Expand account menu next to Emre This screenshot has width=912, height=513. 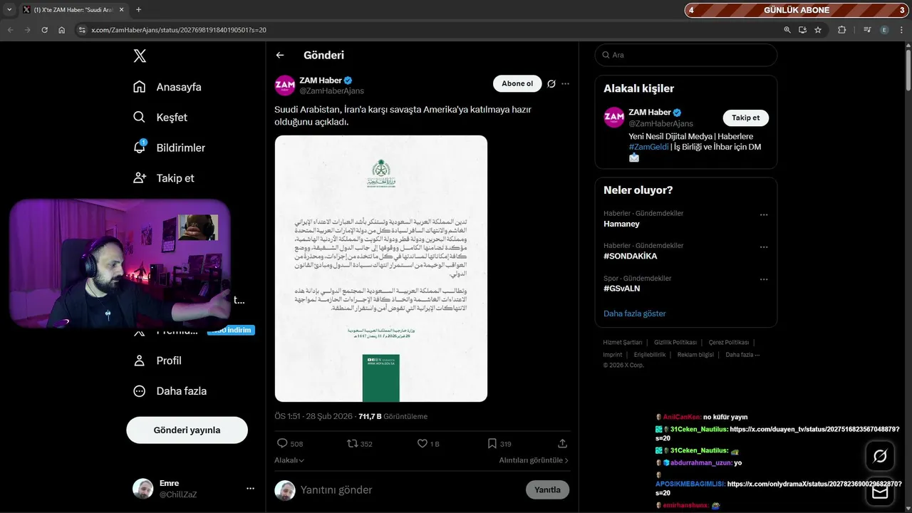(250, 489)
